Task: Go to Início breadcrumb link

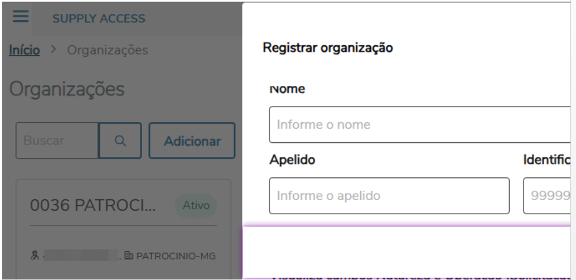Action: [24, 50]
